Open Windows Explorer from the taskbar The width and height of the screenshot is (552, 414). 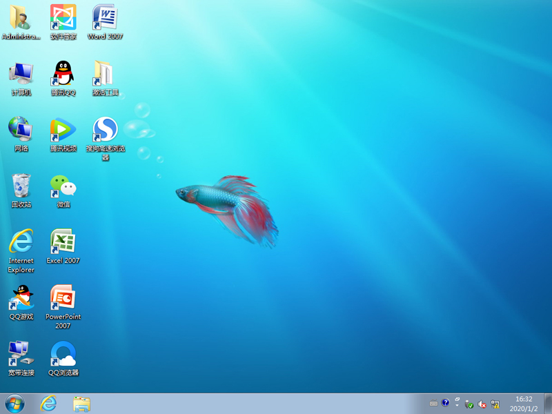(81, 404)
